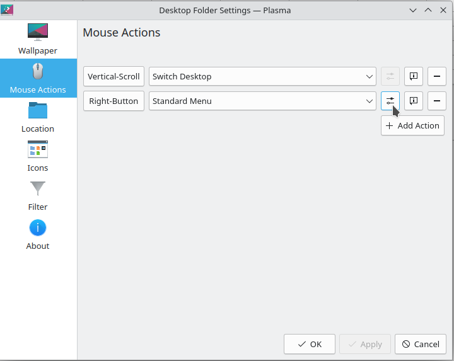The height and width of the screenshot is (361, 454).
Task: Show the About page
Action: 38,234
